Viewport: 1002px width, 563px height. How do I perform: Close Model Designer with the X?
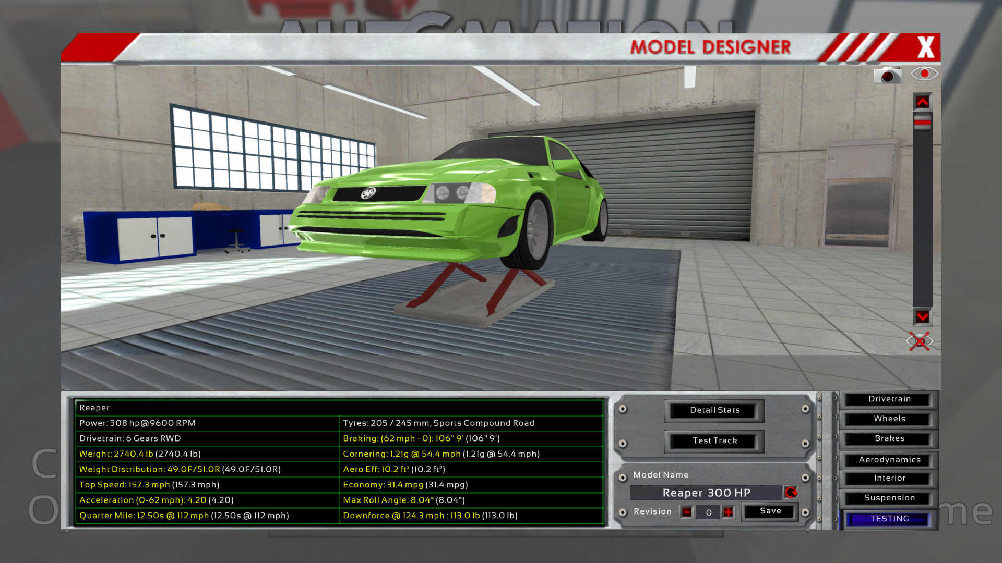click(926, 47)
